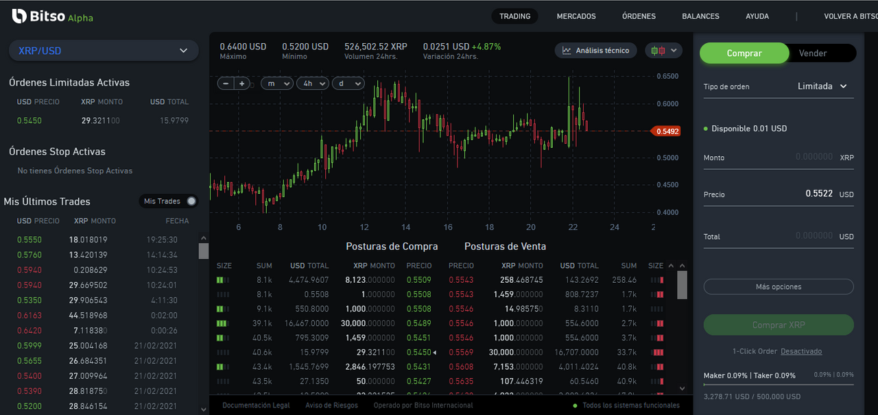Go to the ÓRDENES menu

[x=639, y=16]
